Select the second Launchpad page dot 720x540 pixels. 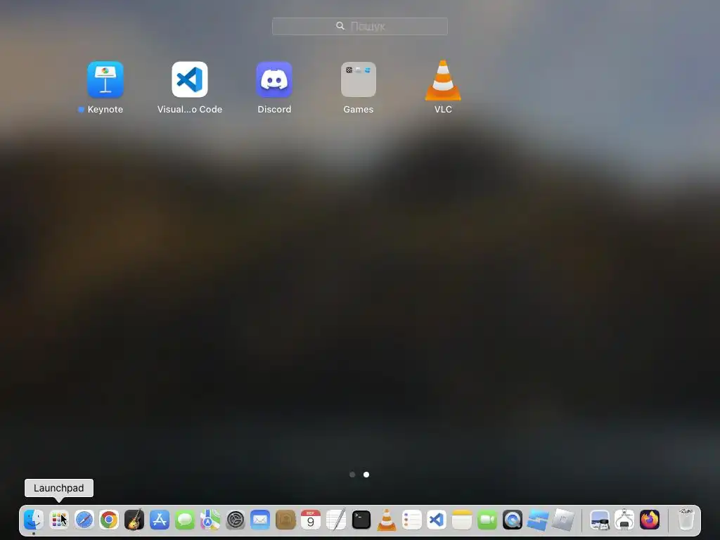tap(366, 475)
